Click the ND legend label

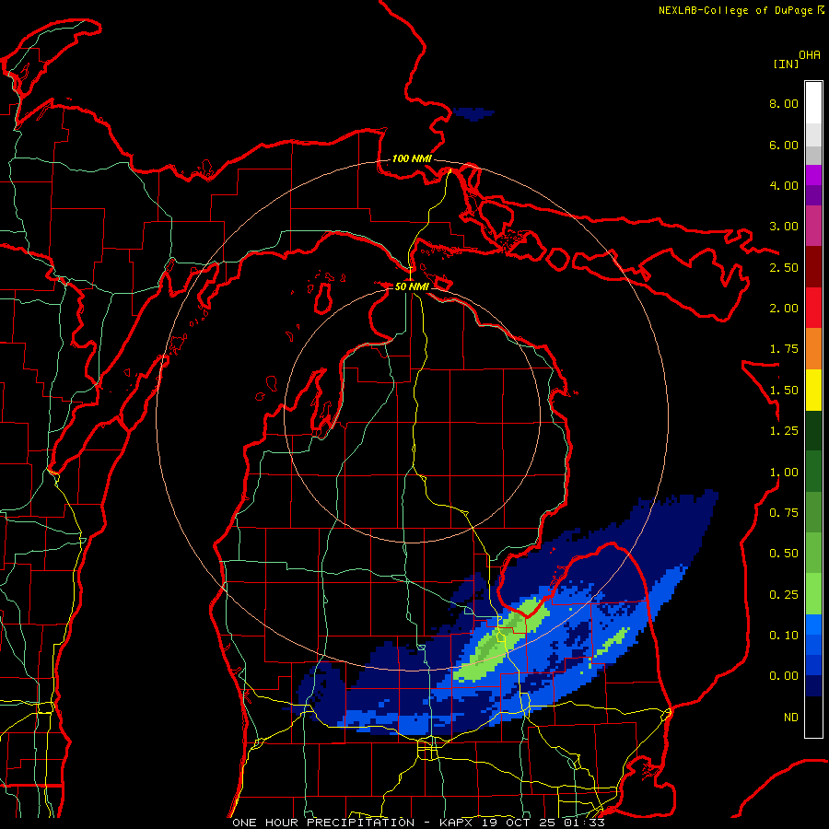[791, 718]
